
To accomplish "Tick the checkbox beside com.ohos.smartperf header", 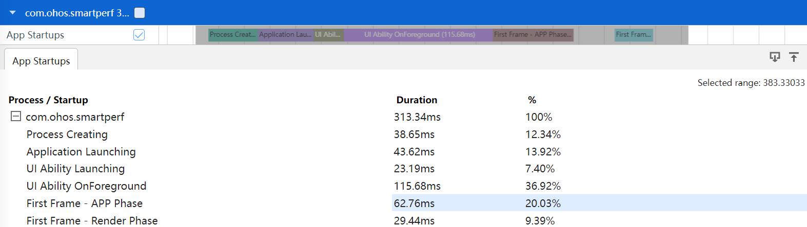I will click(140, 13).
